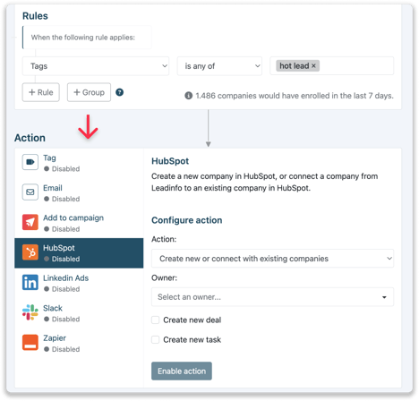Choose the Slack logo icon
419x401 pixels.
[30, 312]
